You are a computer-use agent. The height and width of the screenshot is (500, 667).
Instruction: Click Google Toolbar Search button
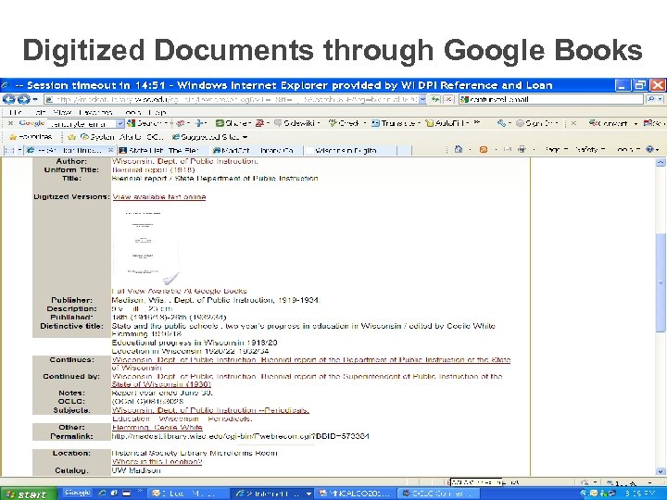pyautogui.click(x=147, y=123)
